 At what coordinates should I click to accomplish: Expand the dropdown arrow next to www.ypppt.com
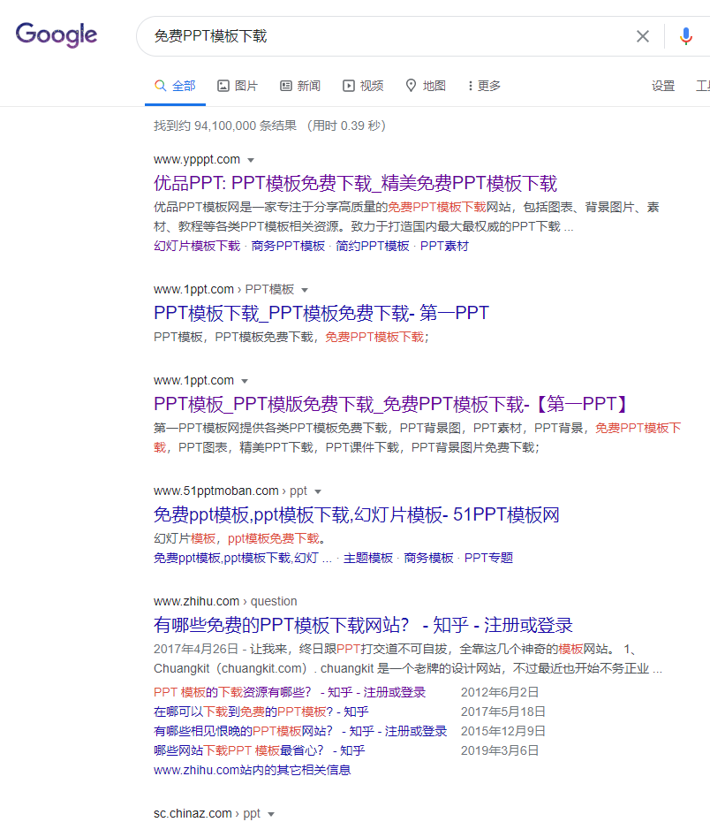[x=251, y=160]
